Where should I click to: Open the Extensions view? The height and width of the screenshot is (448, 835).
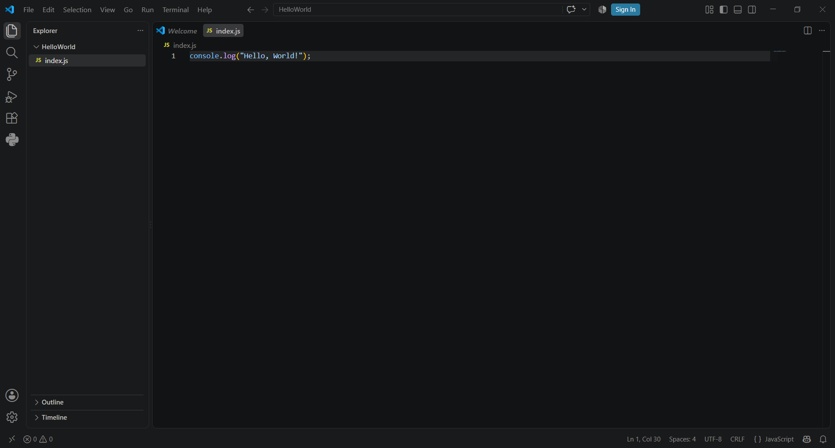(x=12, y=118)
